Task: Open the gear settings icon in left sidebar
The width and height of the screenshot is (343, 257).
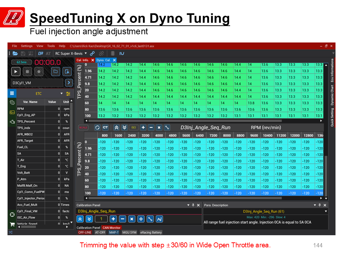Action: coord(12,102)
